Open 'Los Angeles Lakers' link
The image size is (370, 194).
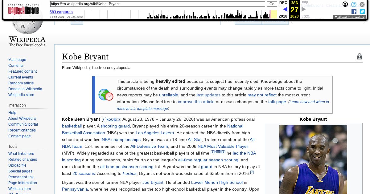(155, 133)
